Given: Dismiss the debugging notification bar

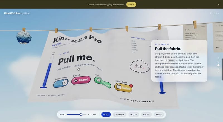Looking at the screenshot, I should point(219,4).
